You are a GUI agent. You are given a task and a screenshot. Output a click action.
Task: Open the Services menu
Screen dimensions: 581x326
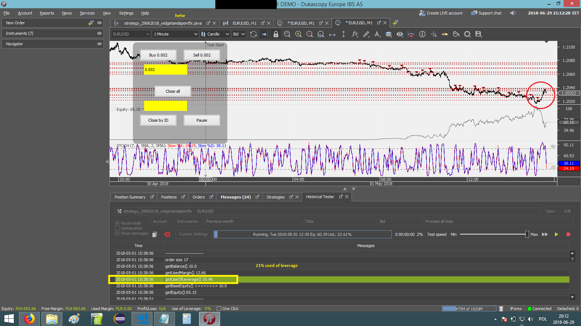click(x=87, y=13)
